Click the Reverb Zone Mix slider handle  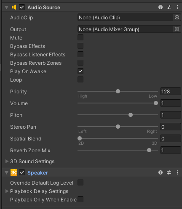click(x=149, y=150)
